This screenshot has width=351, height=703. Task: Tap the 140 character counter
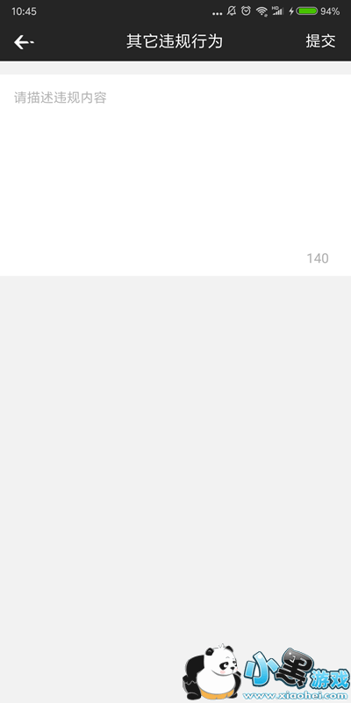point(318,258)
